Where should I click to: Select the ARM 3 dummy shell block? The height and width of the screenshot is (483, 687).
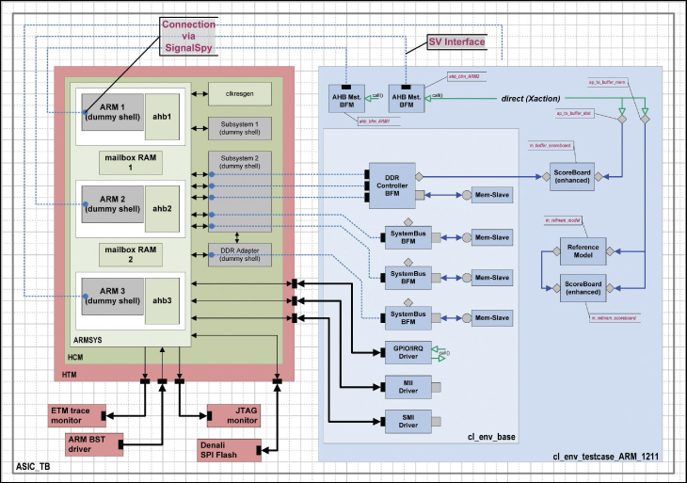pos(113,297)
